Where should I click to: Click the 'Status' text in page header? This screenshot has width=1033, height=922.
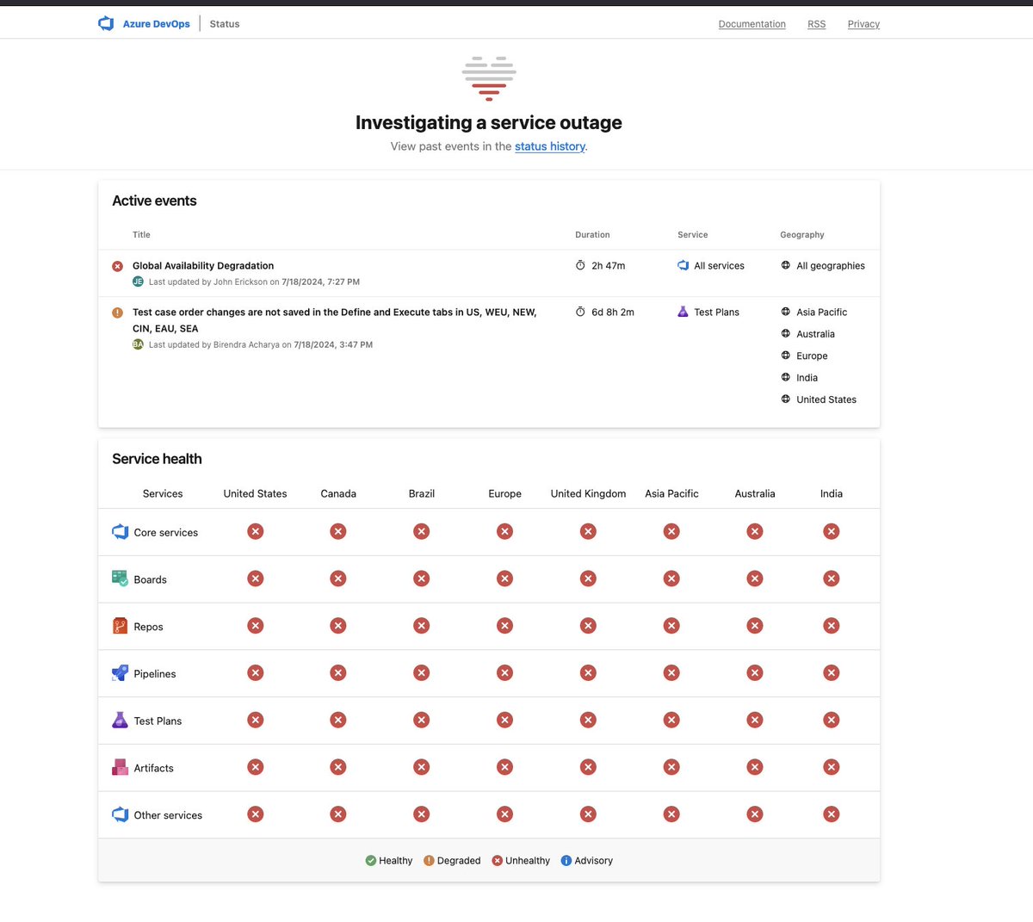click(x=225, y=24)
